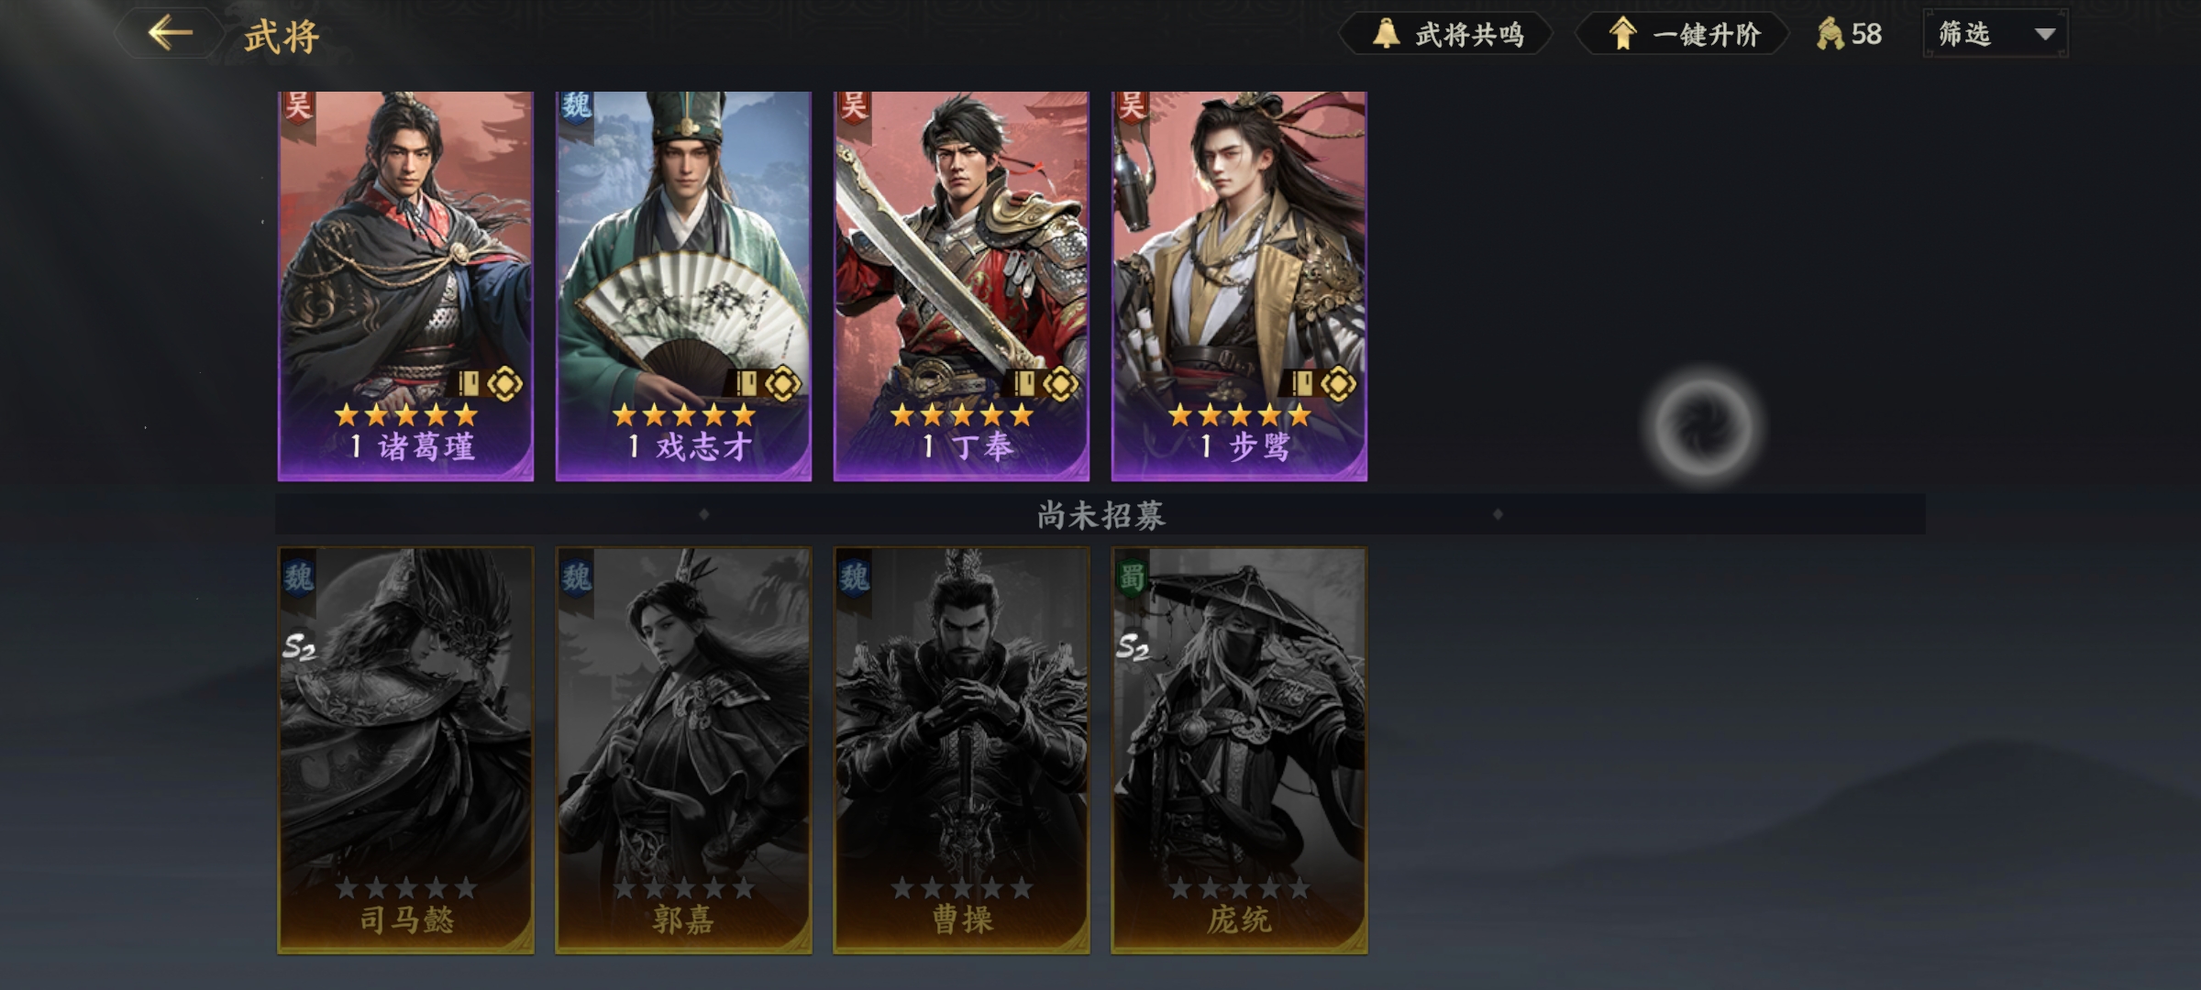Click the book icon on 戏志才 card
The height and width of the screenshot is (990, 2201).
coord(747,383)
